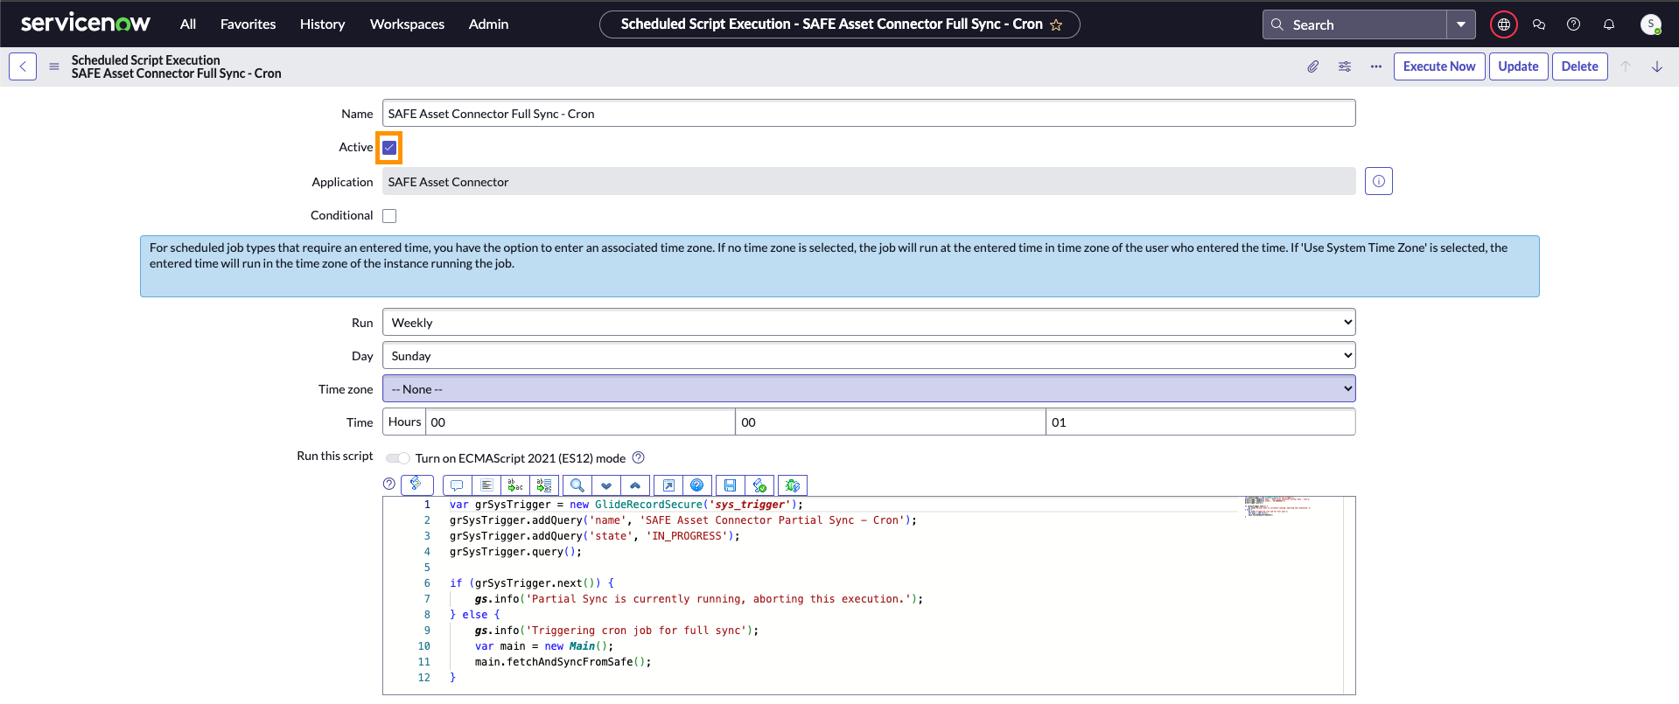This screenshot has width=1679, height=704.
Task: Click the minutes time field
Action: point(891,422)
